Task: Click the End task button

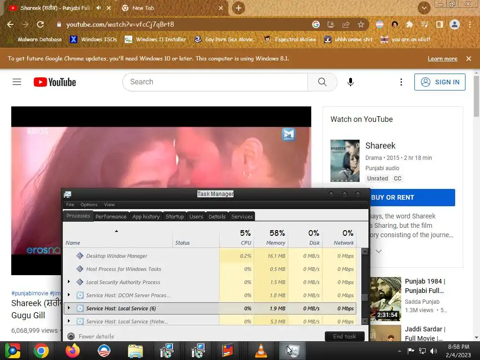Action: (x=345, y=337)
